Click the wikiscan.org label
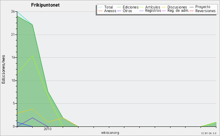 (110, 133)
